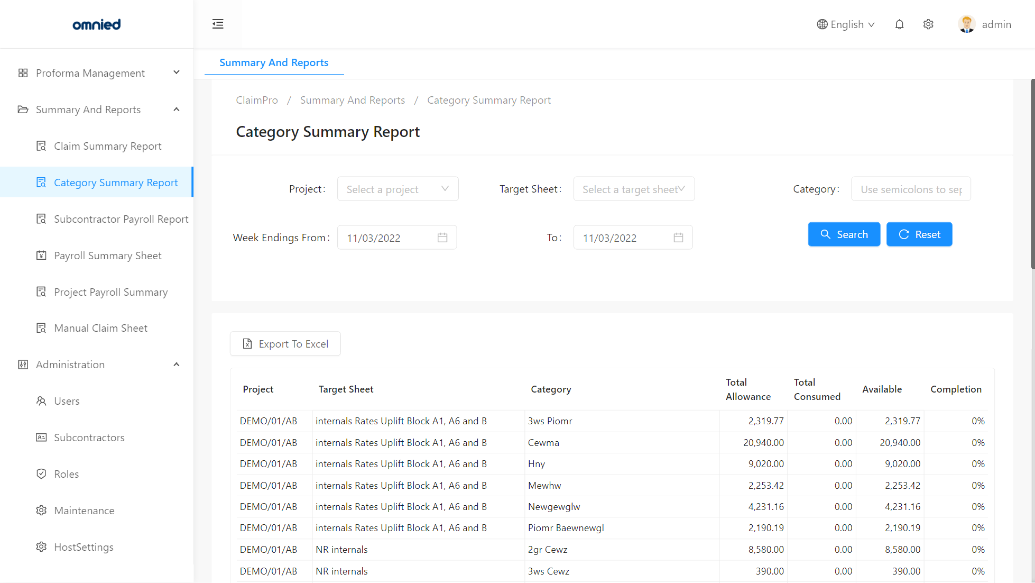Click the calendar icon in Week Endings From
Screen dimensions: 1035x583
[x=442, y=238]
